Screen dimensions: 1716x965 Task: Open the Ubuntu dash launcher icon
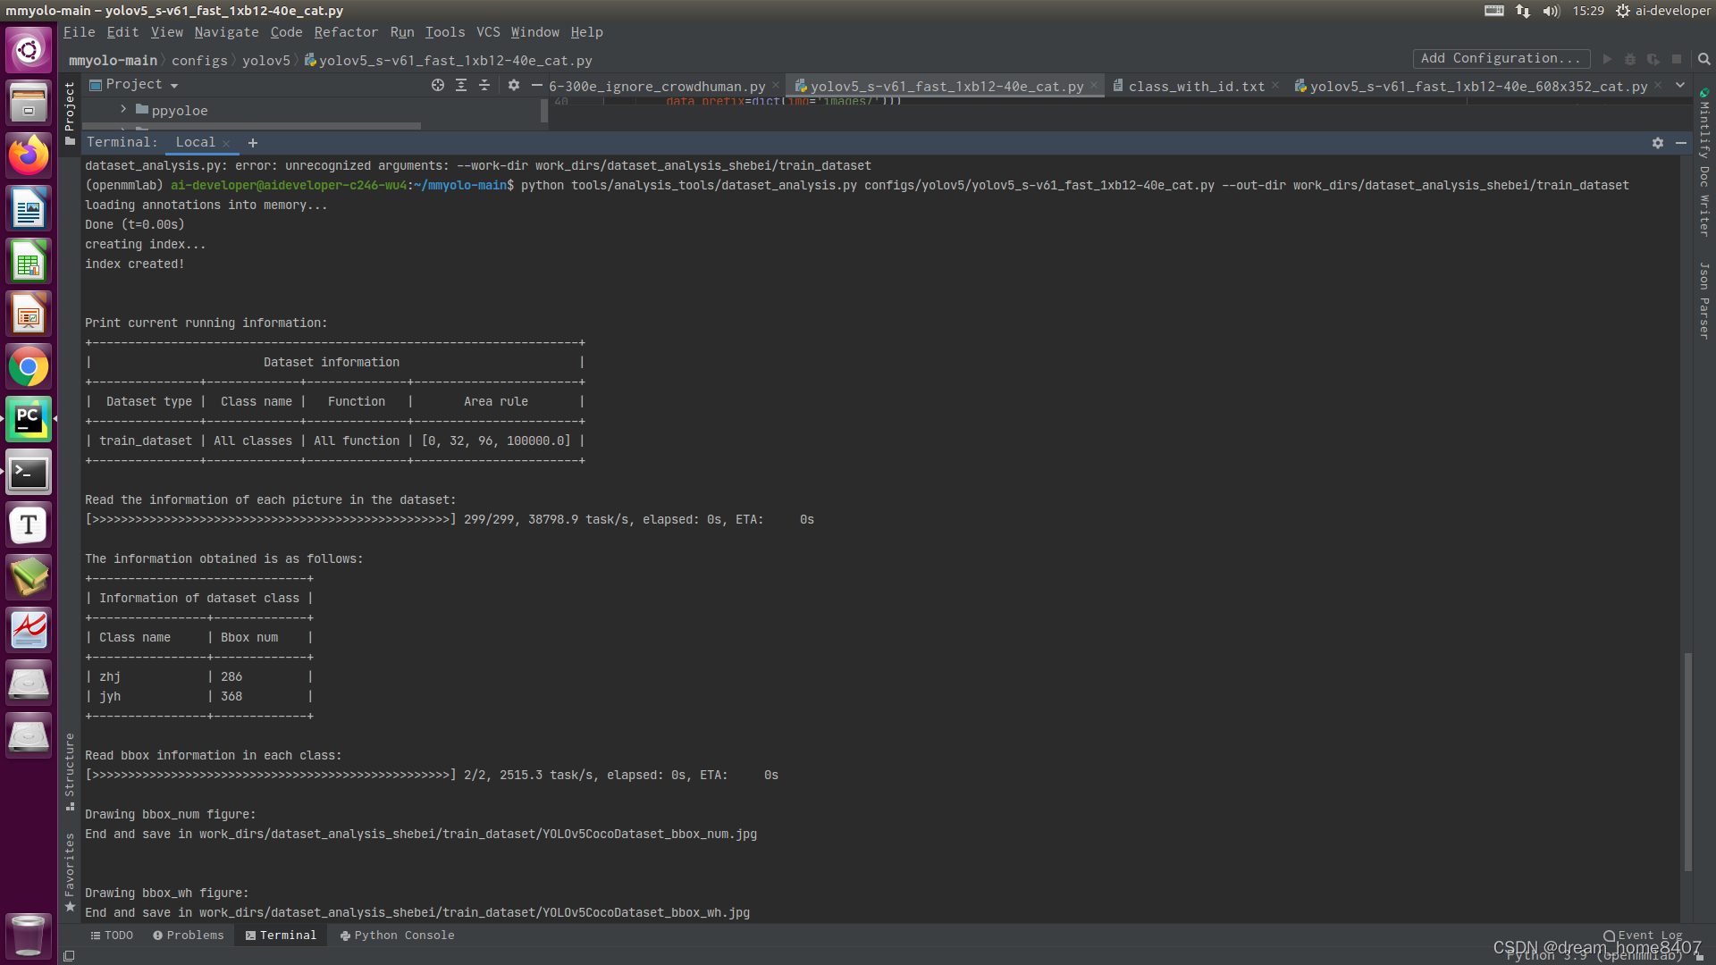pos(29,50)
